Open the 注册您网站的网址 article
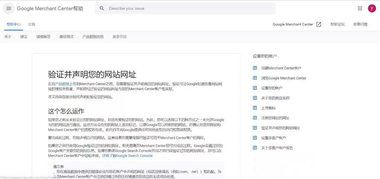The image size is (380, 179). [x=275, y=118]
